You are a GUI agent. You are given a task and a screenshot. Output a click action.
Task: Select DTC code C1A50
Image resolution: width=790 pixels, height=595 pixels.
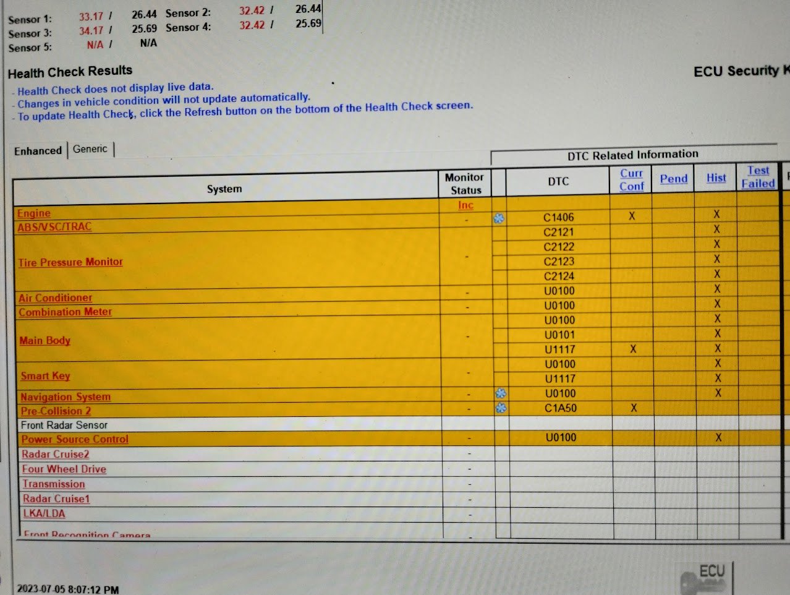(561, 408)
